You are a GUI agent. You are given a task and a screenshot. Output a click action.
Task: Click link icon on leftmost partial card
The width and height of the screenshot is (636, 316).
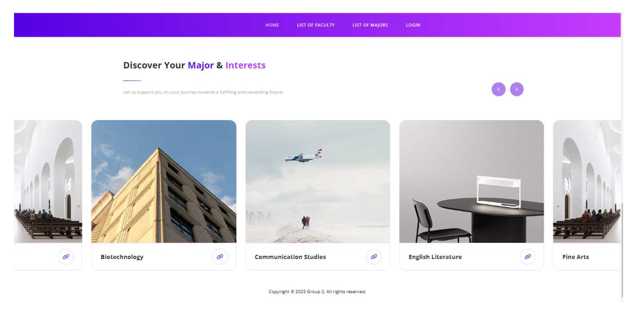pos(66,257)
